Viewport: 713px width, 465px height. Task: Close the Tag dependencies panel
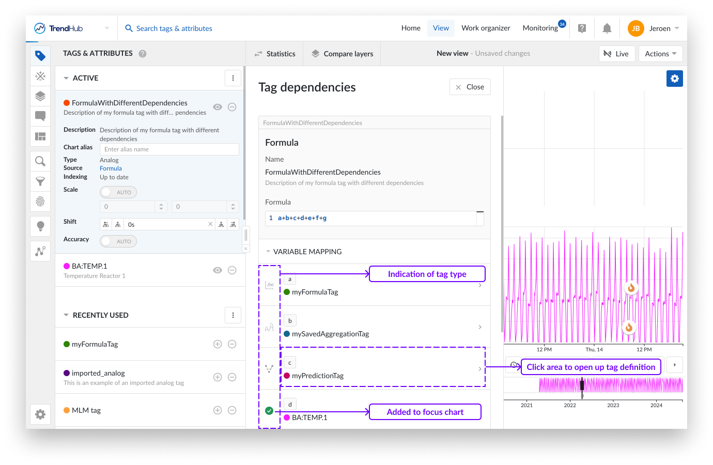point(470,87)
